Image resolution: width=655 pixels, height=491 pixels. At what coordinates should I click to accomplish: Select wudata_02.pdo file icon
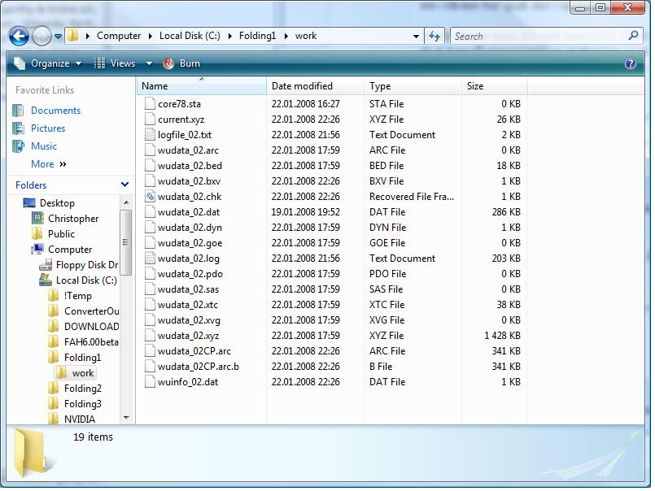(x=150, y=274)
